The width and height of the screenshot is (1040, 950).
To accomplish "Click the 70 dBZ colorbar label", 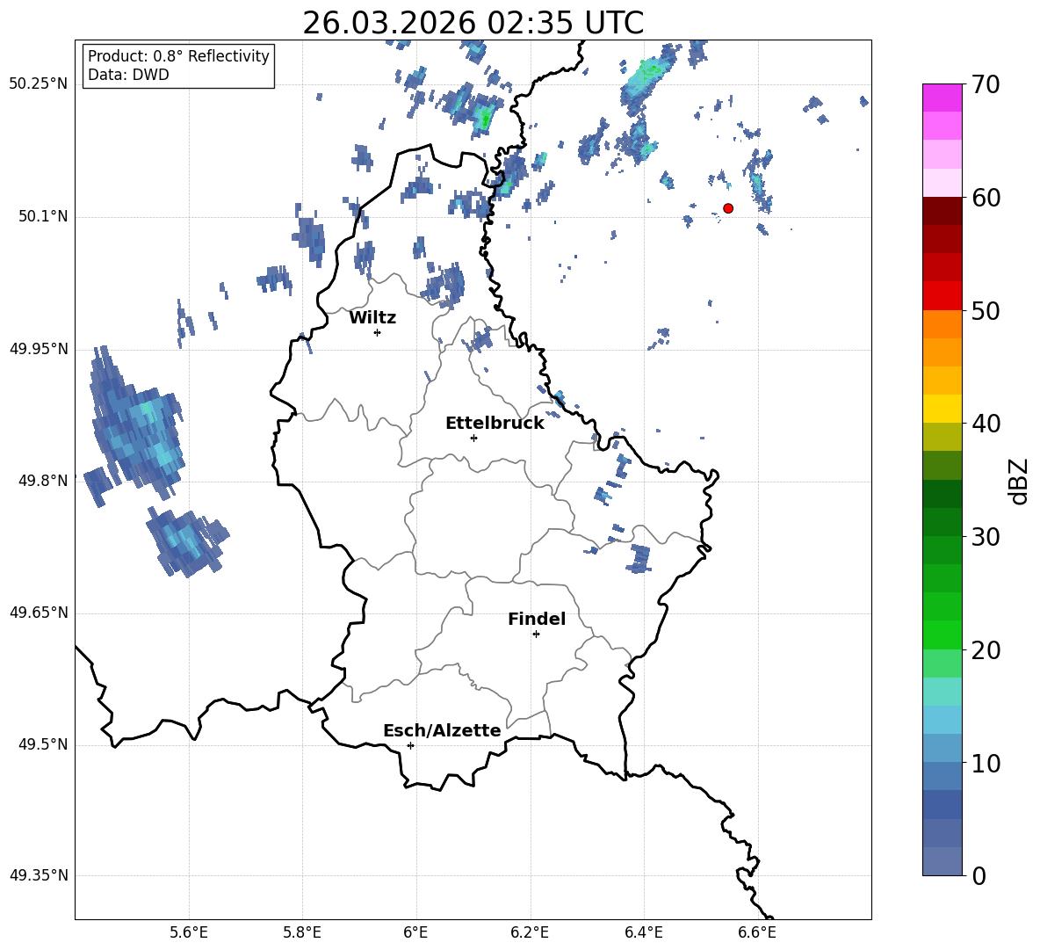I will pyautogui.click(x=986, y=85).
